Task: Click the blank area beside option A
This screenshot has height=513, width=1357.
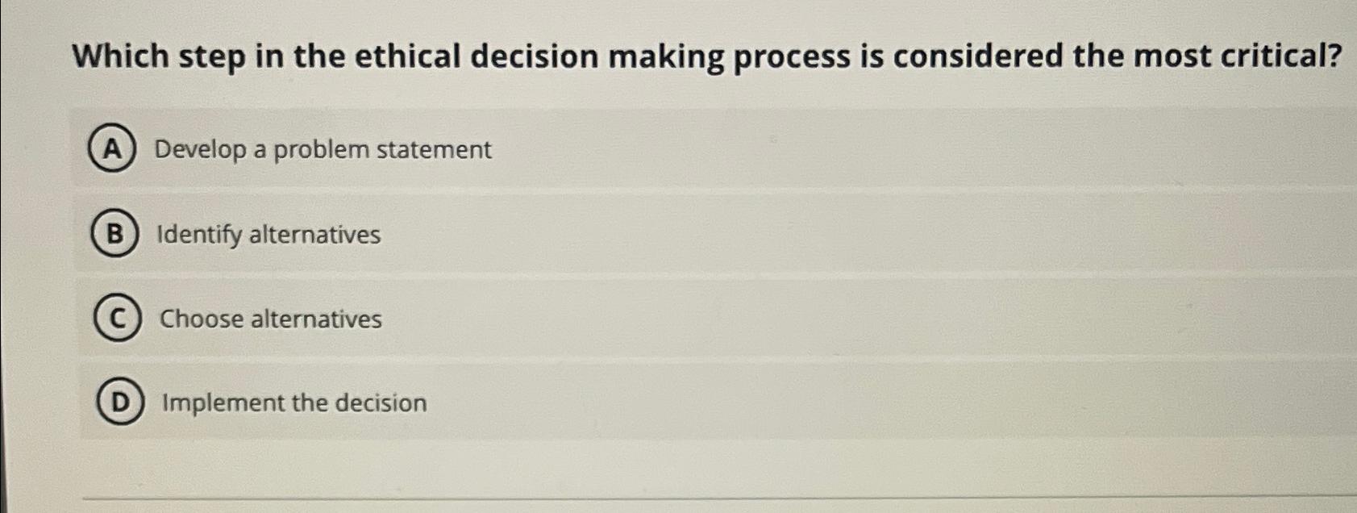Action: 887,149
